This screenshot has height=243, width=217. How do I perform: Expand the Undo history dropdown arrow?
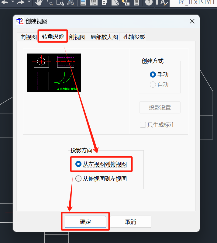[x=13, y=2]
